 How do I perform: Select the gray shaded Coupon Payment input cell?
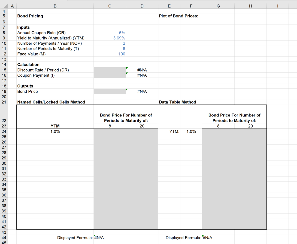pos(110,75)
